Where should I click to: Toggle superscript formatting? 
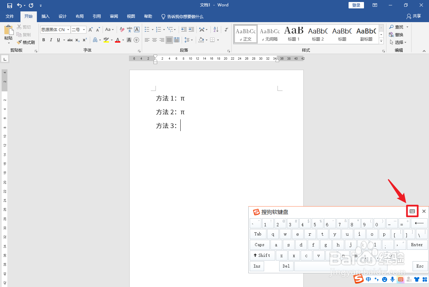coord(85,40)
